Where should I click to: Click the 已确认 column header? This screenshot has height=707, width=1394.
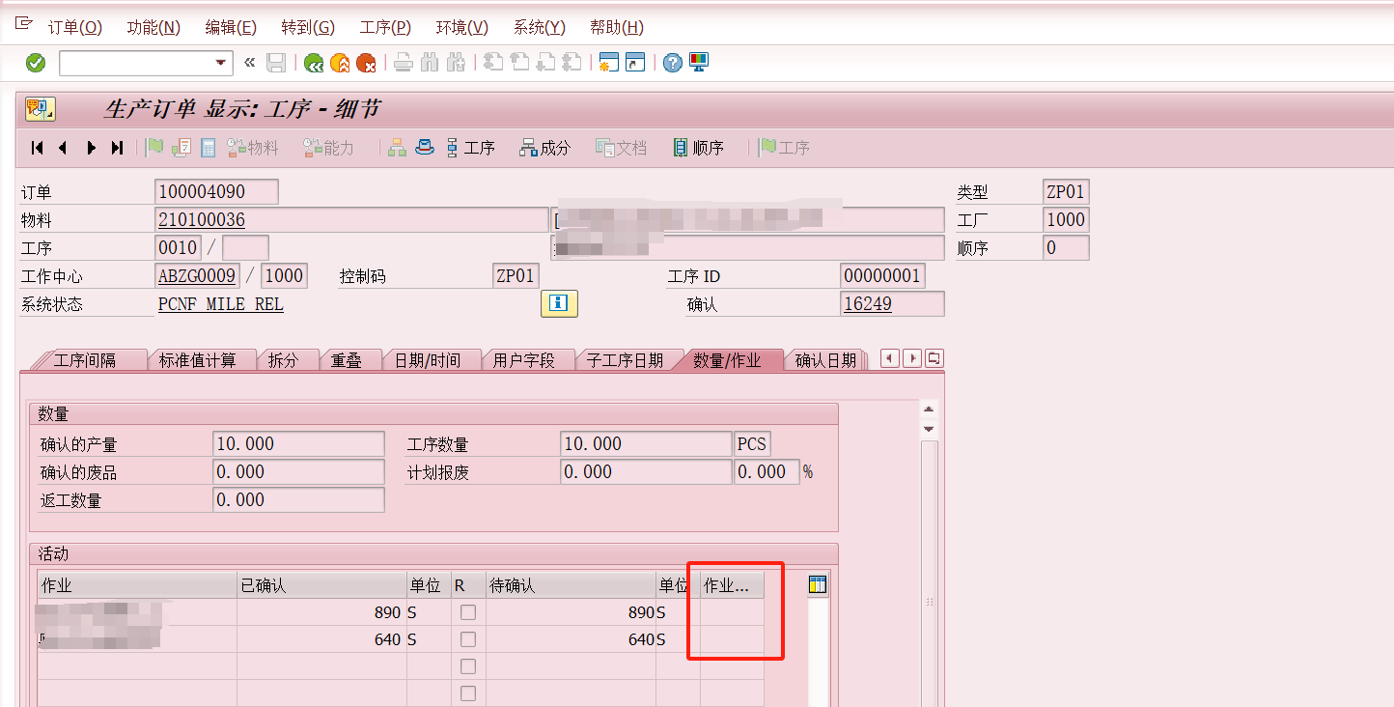[321, 585]
